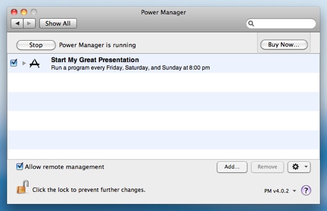Disable the Start My Great Presentation event checkbox
Viewport: 327px width, 211px height.
tap(14, 63)
